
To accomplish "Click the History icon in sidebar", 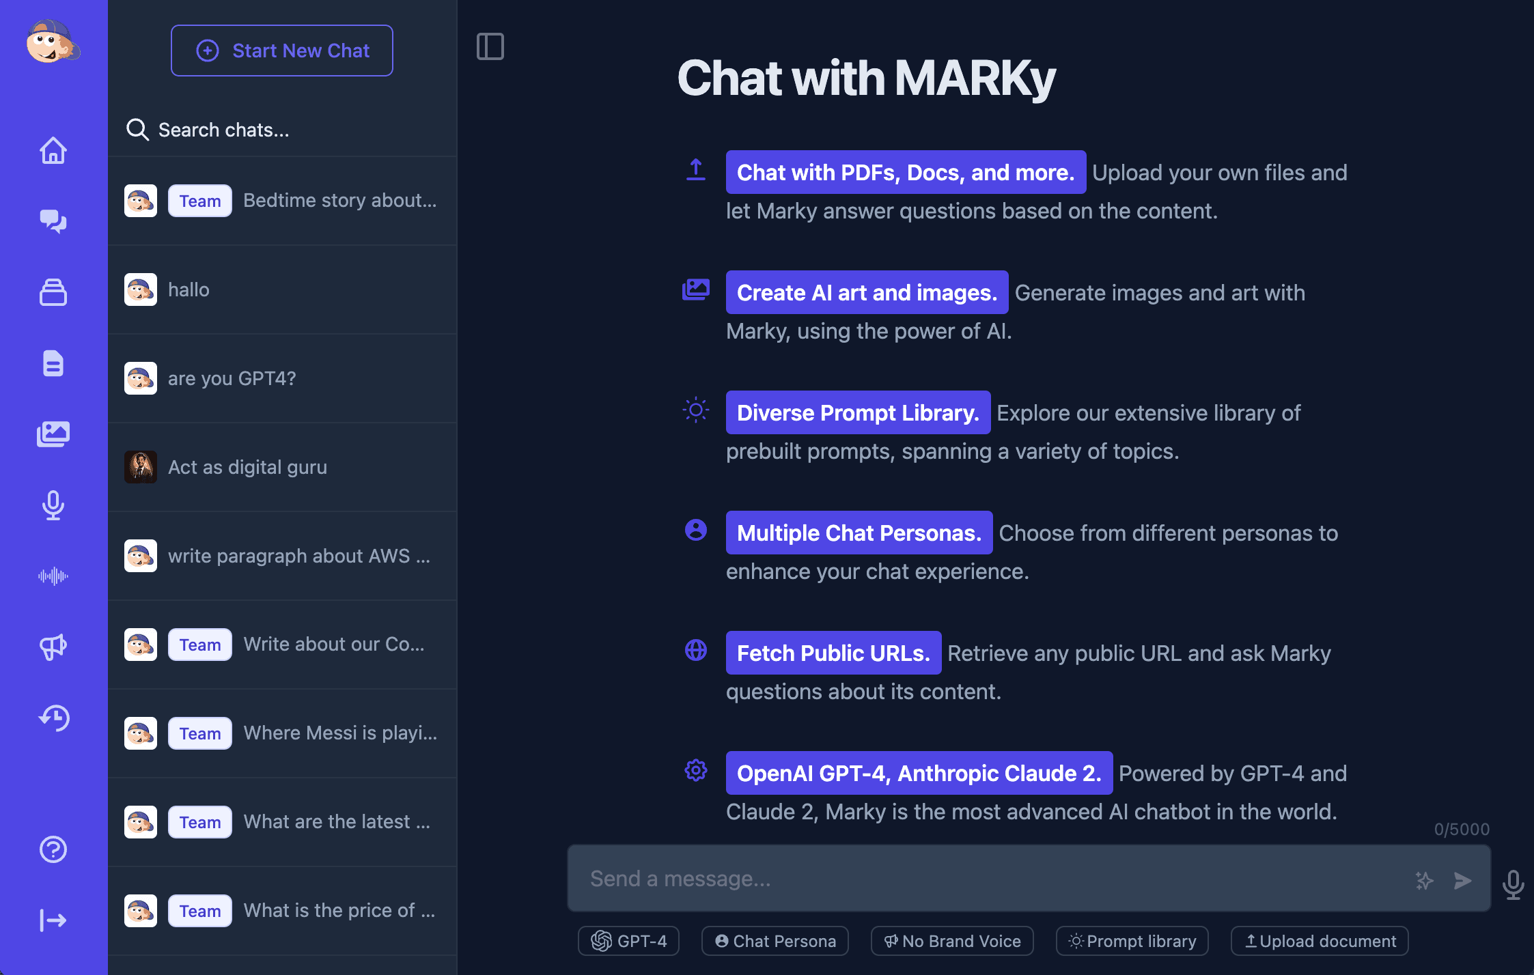I will [53, 717].
